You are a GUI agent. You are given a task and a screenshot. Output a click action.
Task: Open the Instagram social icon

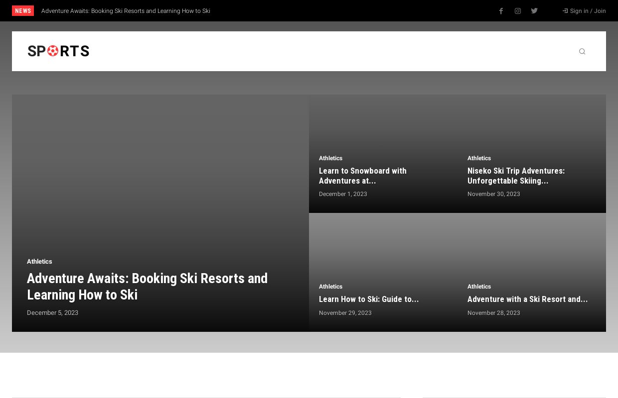(518, 11)
